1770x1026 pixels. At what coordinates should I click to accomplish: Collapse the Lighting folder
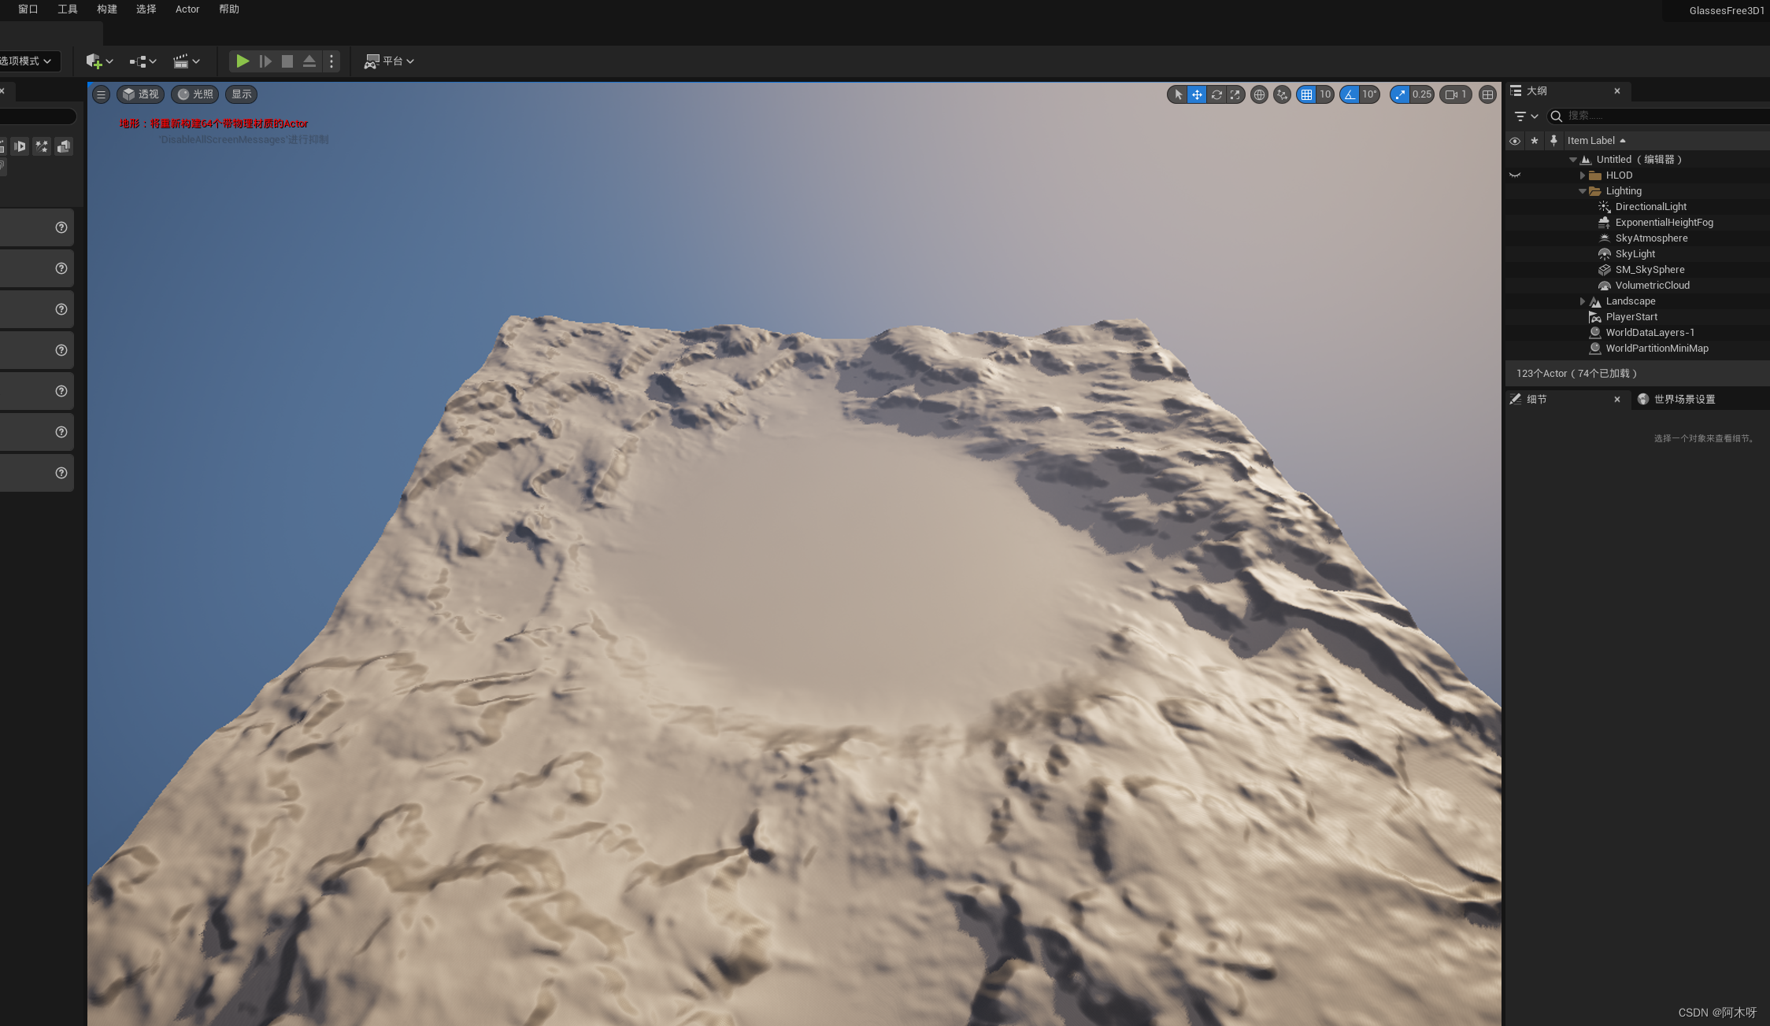pyautogui.click(x=1582, y=191)
